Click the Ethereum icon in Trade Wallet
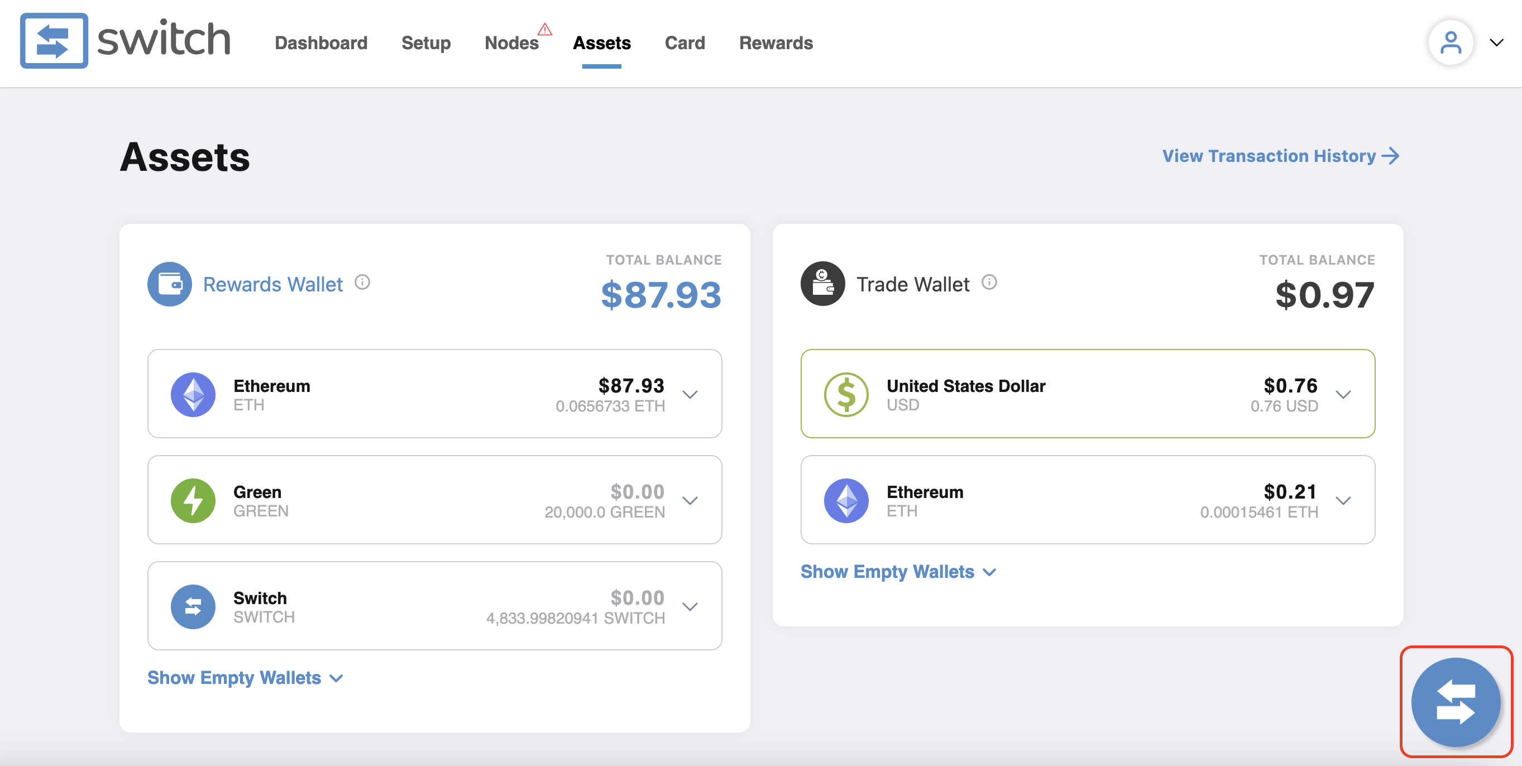This screenshot has height=766, width=1522. pyautogui.click(x=846, y=501)
